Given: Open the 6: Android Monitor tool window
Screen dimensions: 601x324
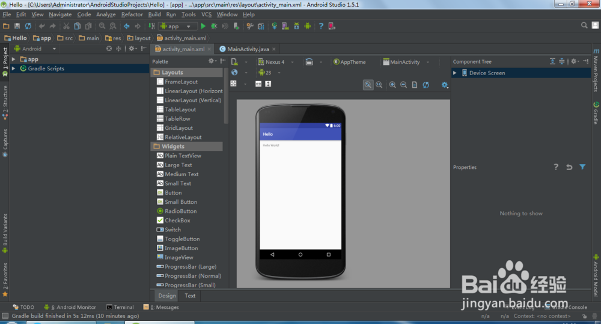Looking at the screenshot, I should [70, 307].
